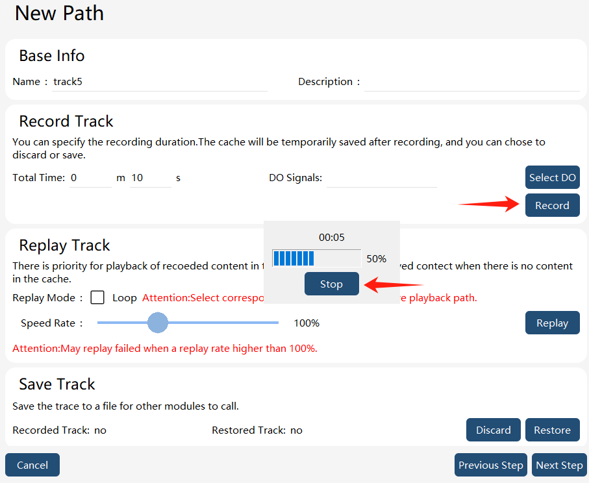Enable the Loop replay mode checkbox
The width and height of the screenshot is (589, 483).
tap(97, 297)
